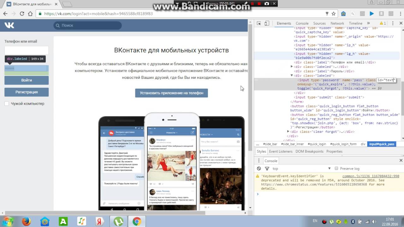
Task: Open the console drawer three-dot menu
Action: coord(258,161)
